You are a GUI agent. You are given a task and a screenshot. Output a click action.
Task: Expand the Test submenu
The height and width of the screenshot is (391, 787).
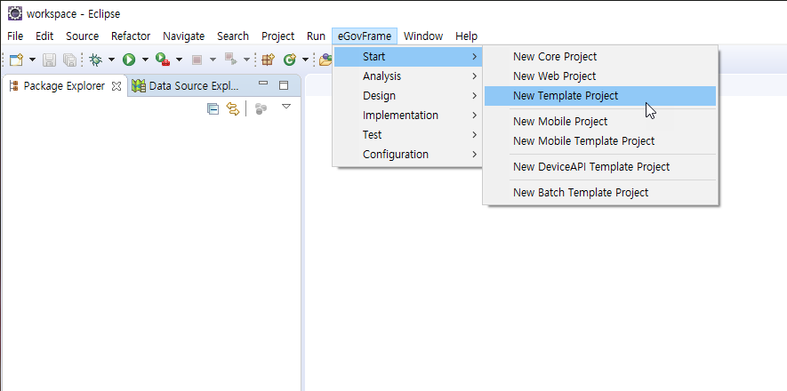tap(407, 135)
